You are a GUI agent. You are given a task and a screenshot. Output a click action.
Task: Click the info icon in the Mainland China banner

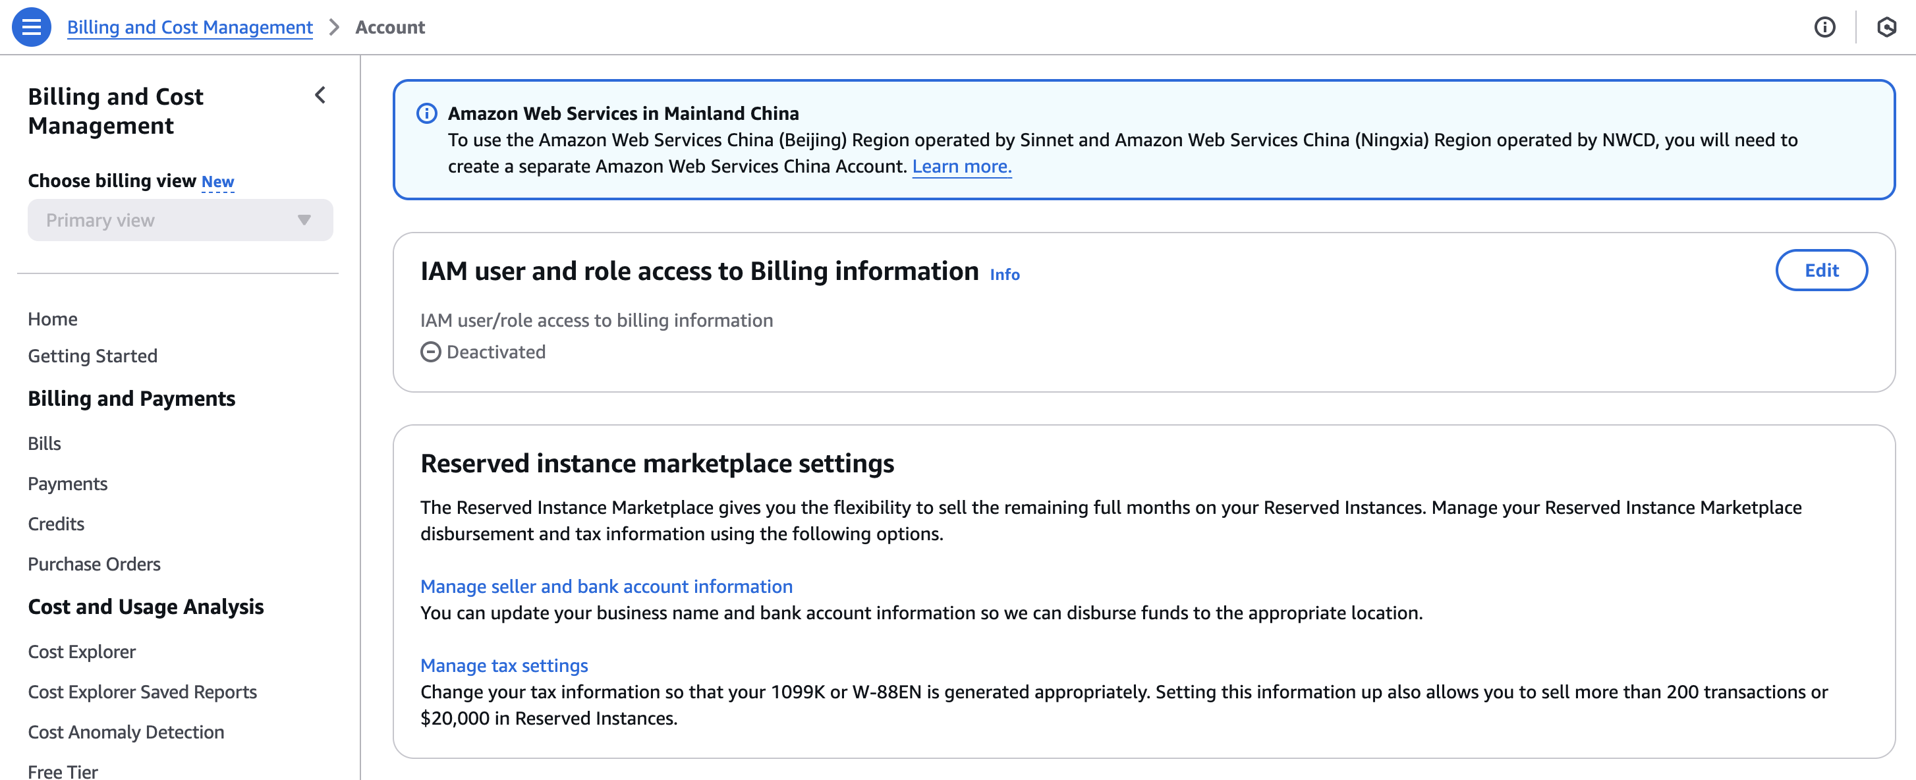click(426, 113)
